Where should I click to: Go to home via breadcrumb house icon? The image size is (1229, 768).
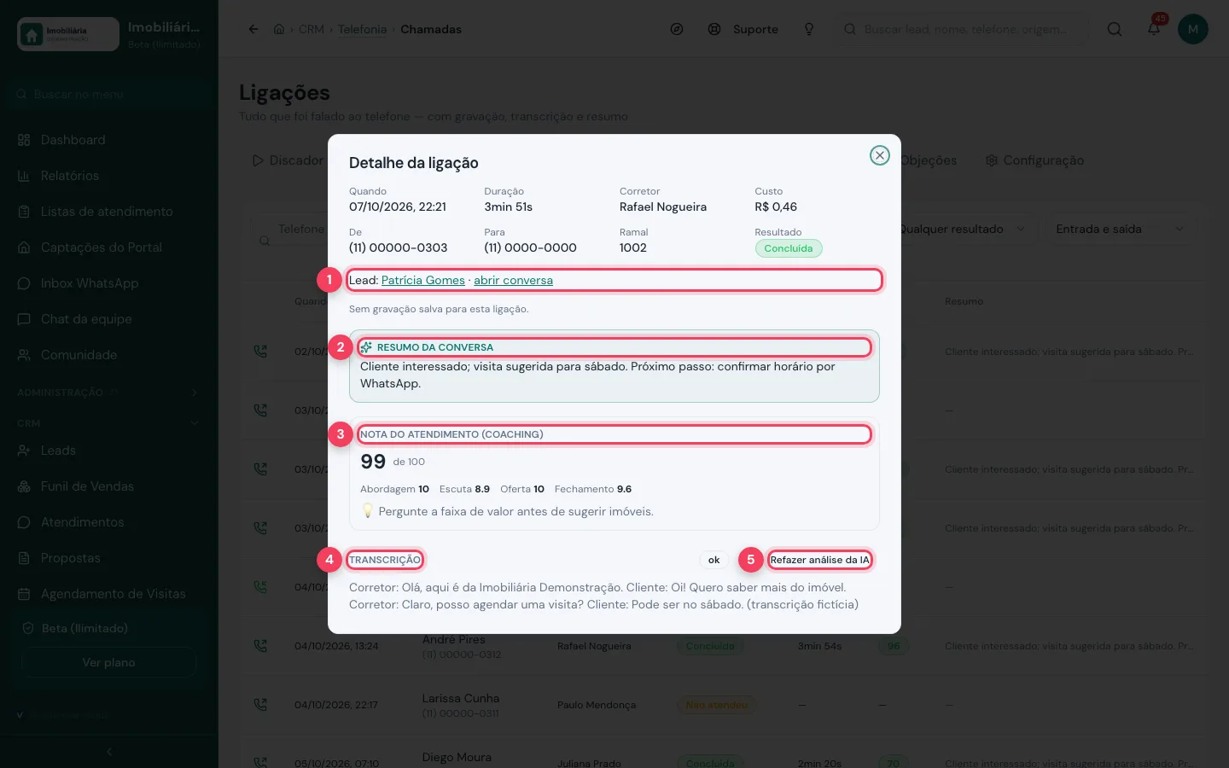click(279, 29)
